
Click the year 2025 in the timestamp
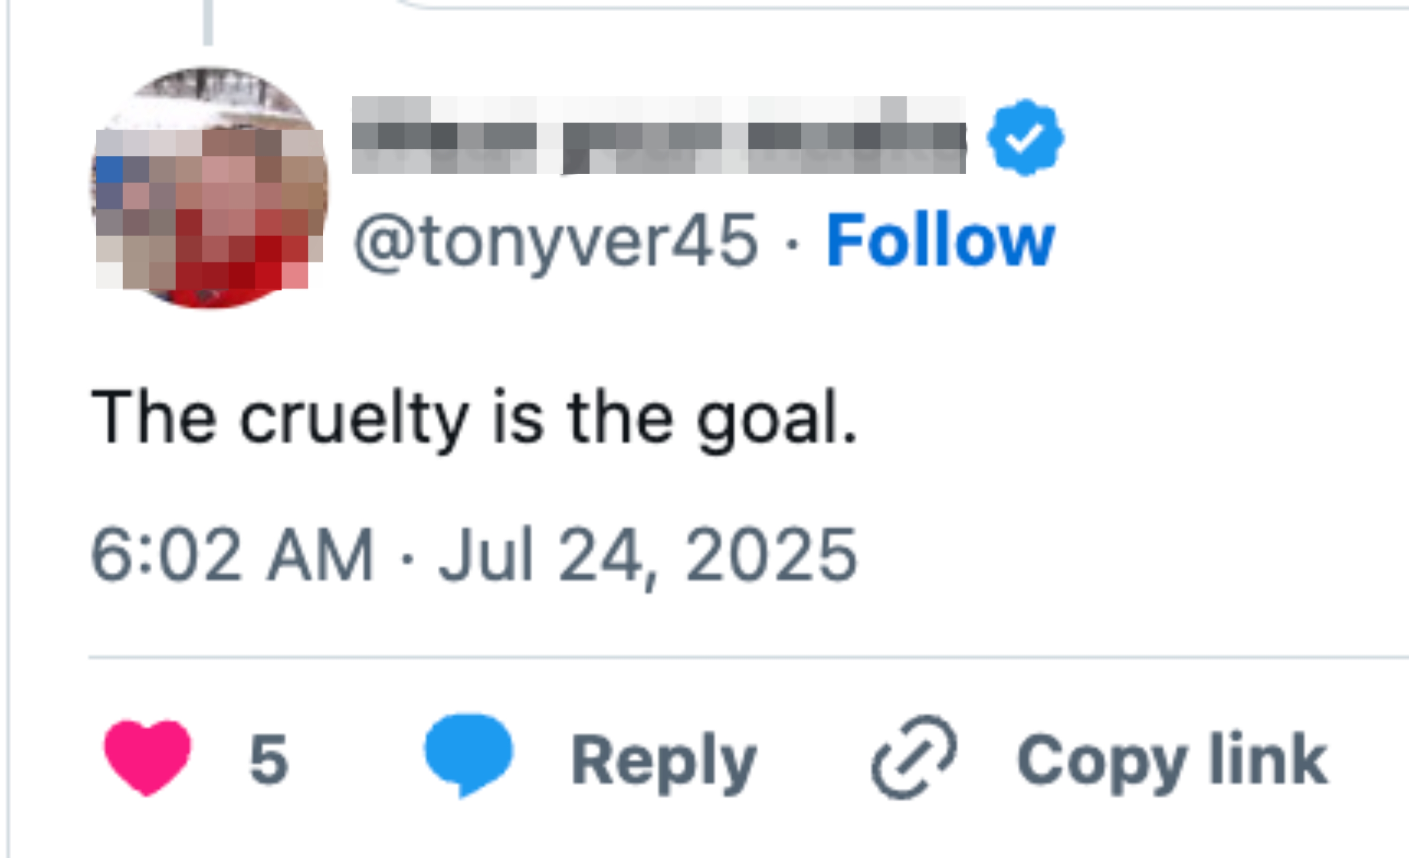click(771, 555)
